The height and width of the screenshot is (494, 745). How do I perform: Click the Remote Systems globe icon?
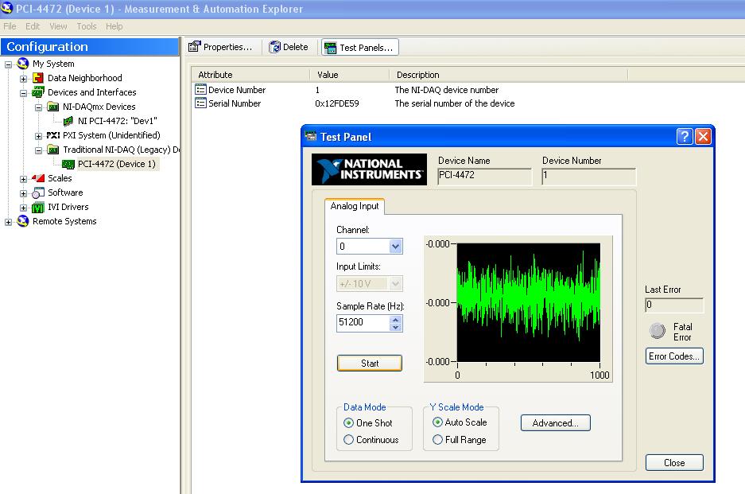[23, 221]
